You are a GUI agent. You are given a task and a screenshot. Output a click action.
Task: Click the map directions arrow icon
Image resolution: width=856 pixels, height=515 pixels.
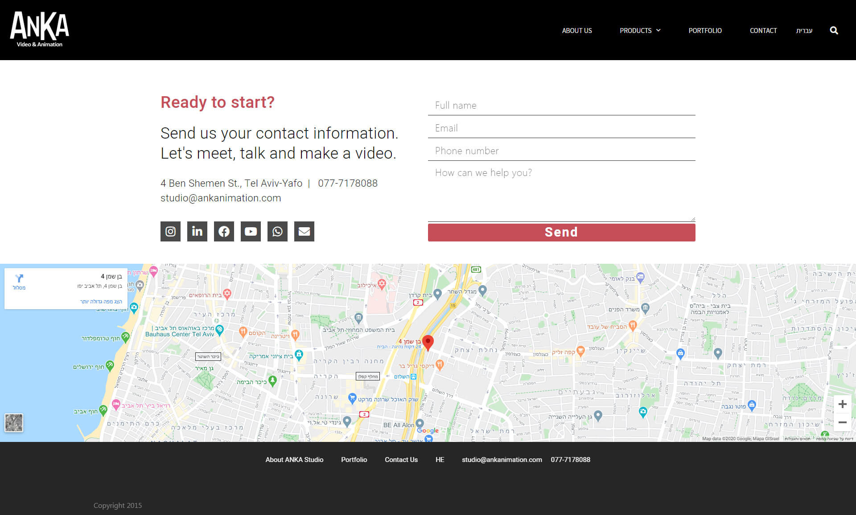pyautogui.click(x=19, y=279)
